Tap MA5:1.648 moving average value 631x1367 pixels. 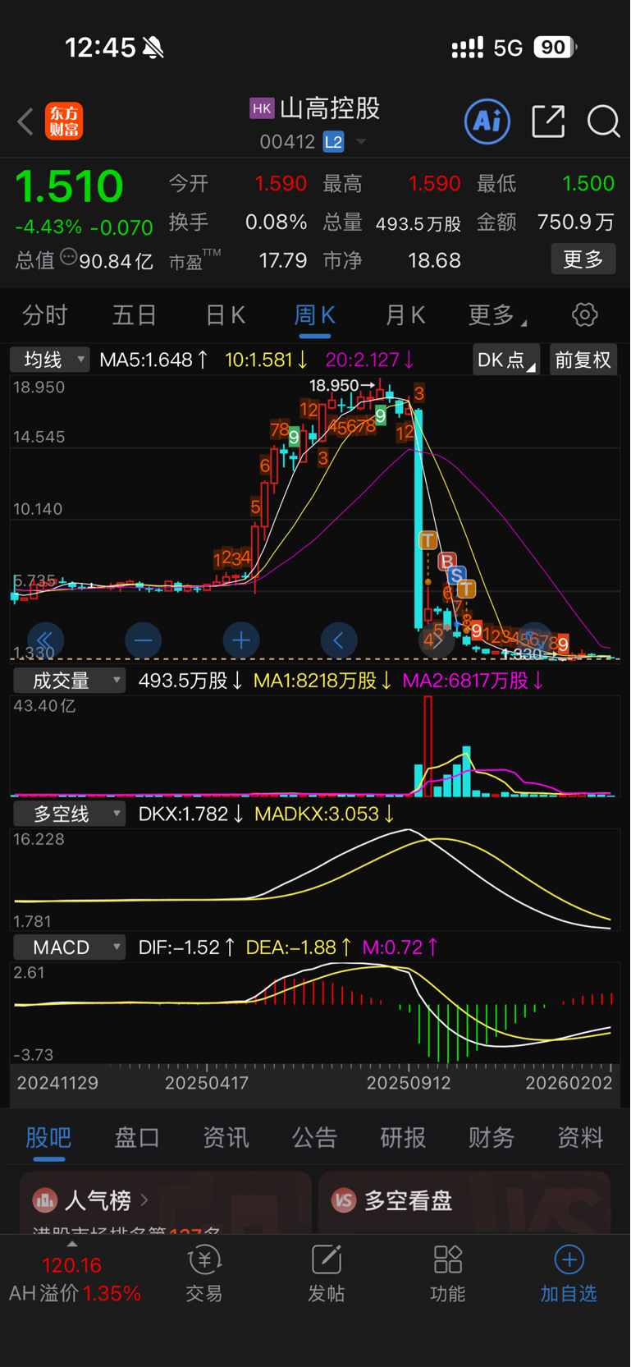coord(153,360)
